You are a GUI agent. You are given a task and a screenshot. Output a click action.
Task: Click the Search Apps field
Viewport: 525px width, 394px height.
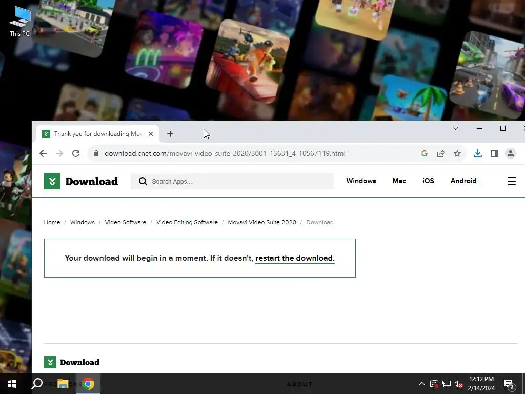232,181
